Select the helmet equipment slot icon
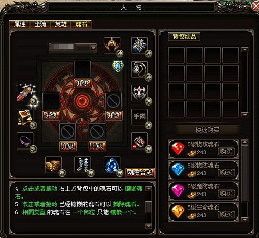Screen dimensions: 259x238 pos(112,45)
